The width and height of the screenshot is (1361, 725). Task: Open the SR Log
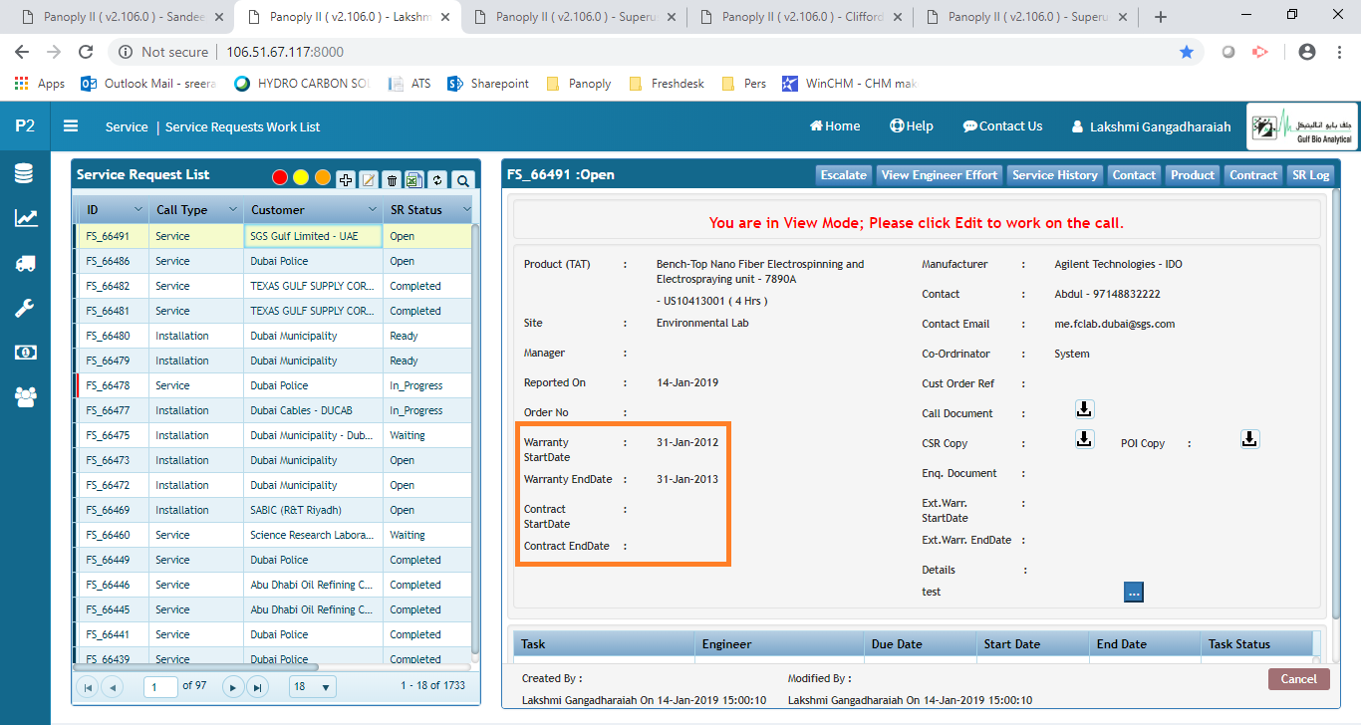tap(1310, 175)
